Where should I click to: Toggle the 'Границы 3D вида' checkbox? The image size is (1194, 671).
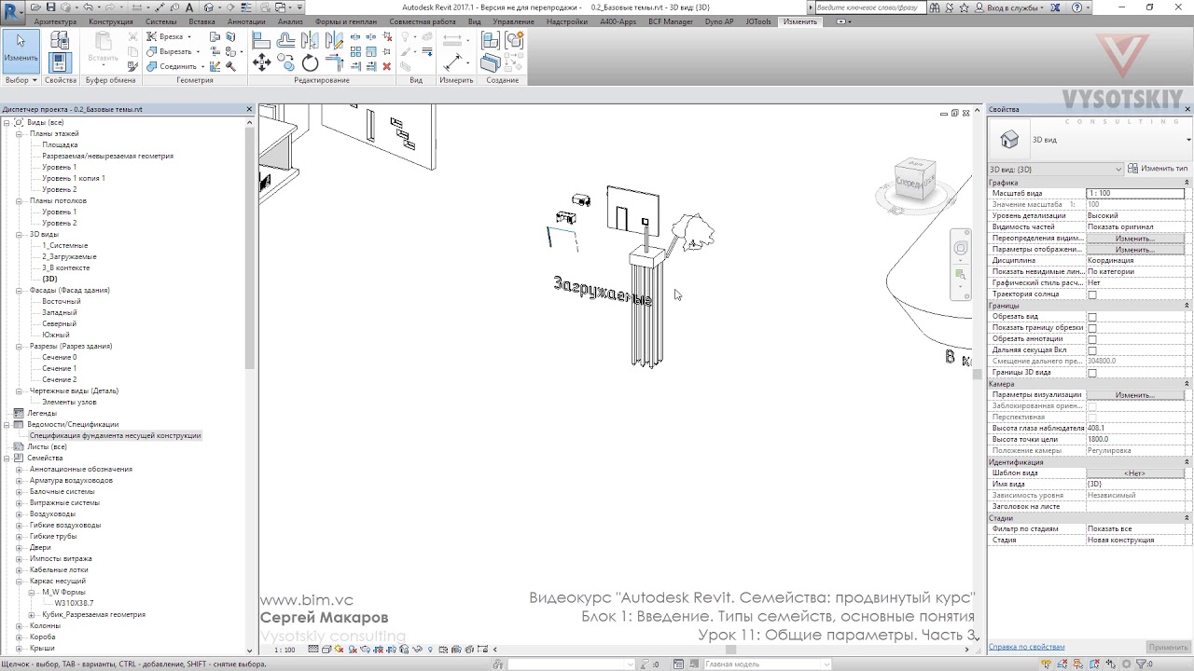(1092, 373)
